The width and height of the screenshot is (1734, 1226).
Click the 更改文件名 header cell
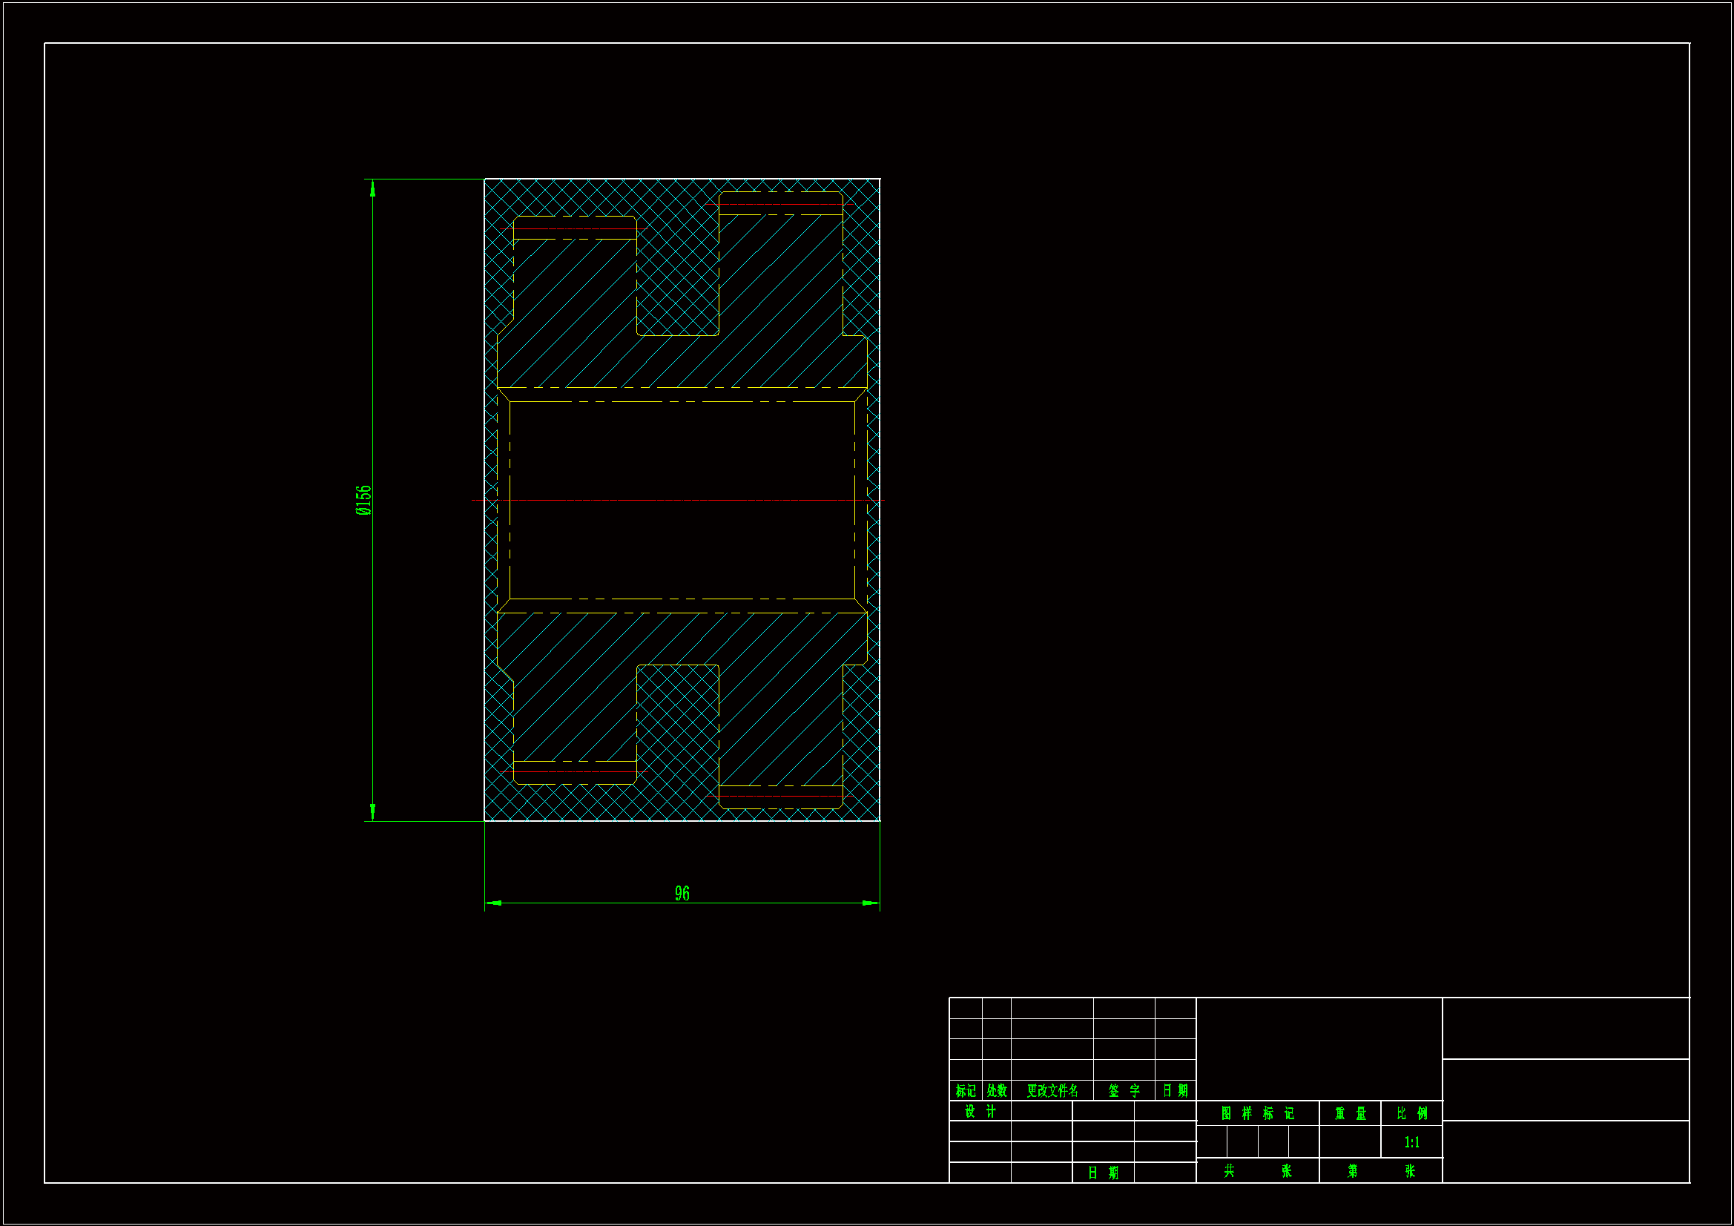point(1052,1091)
